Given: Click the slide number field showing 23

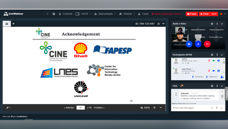Looking at the screenshot, I should click(x=81, y=108).
